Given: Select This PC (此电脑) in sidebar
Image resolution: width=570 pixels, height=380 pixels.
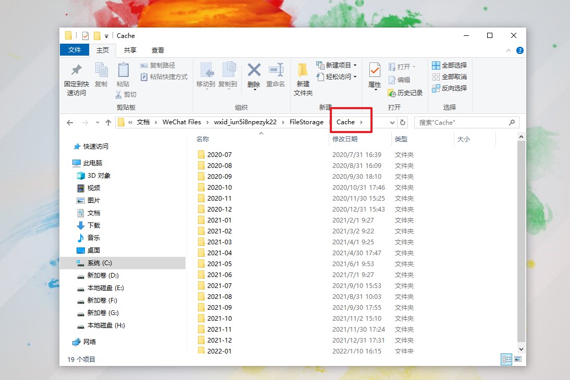Looking at the screenshot, I should coord(88,163).
